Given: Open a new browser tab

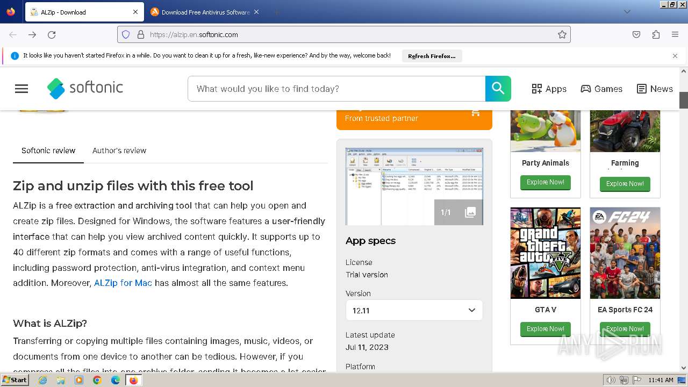Looking at the screenshot, I should [x=276, y=12].
